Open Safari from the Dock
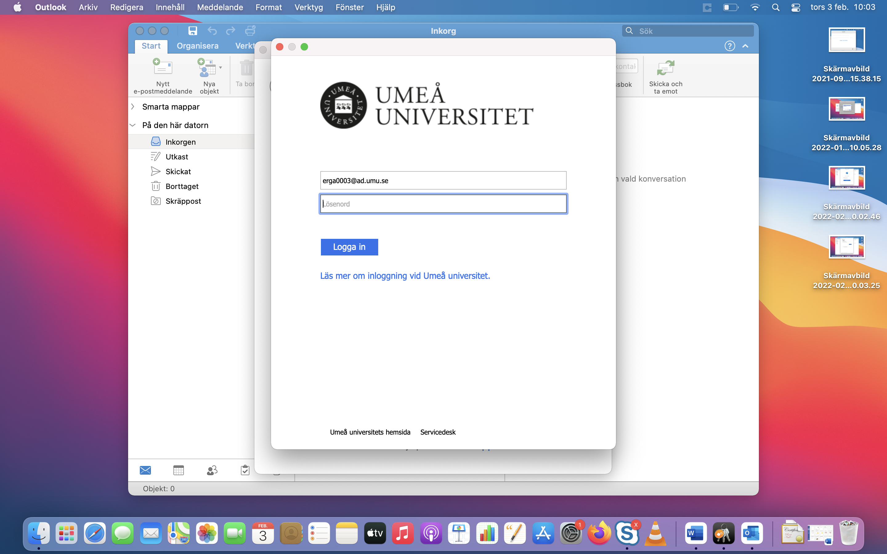 coord(95,533)
